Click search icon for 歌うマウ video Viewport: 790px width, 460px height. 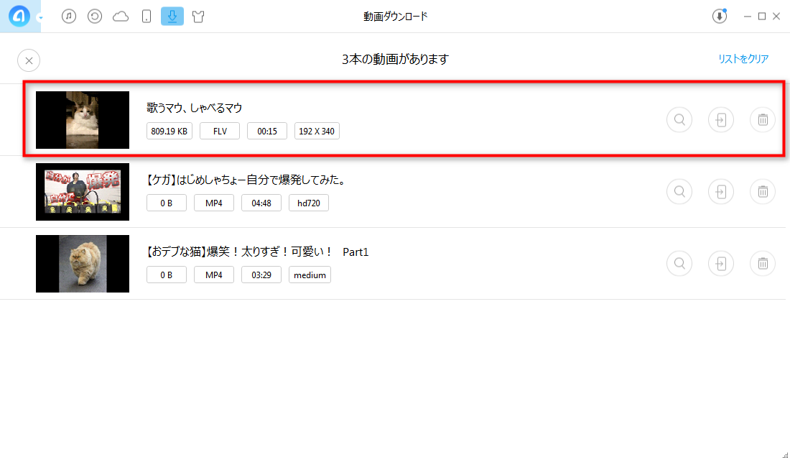[679, 120]
